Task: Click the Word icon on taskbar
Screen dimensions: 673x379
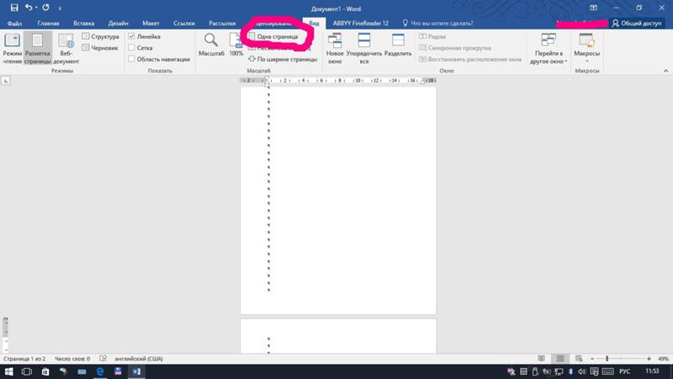Action: (136, 371)
